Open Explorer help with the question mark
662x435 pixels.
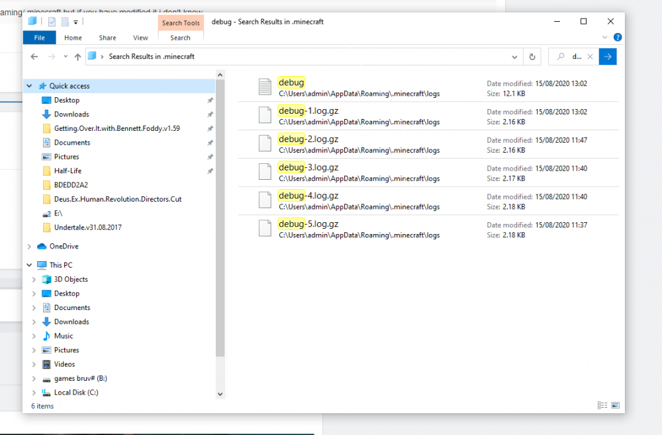coord(617,37)
